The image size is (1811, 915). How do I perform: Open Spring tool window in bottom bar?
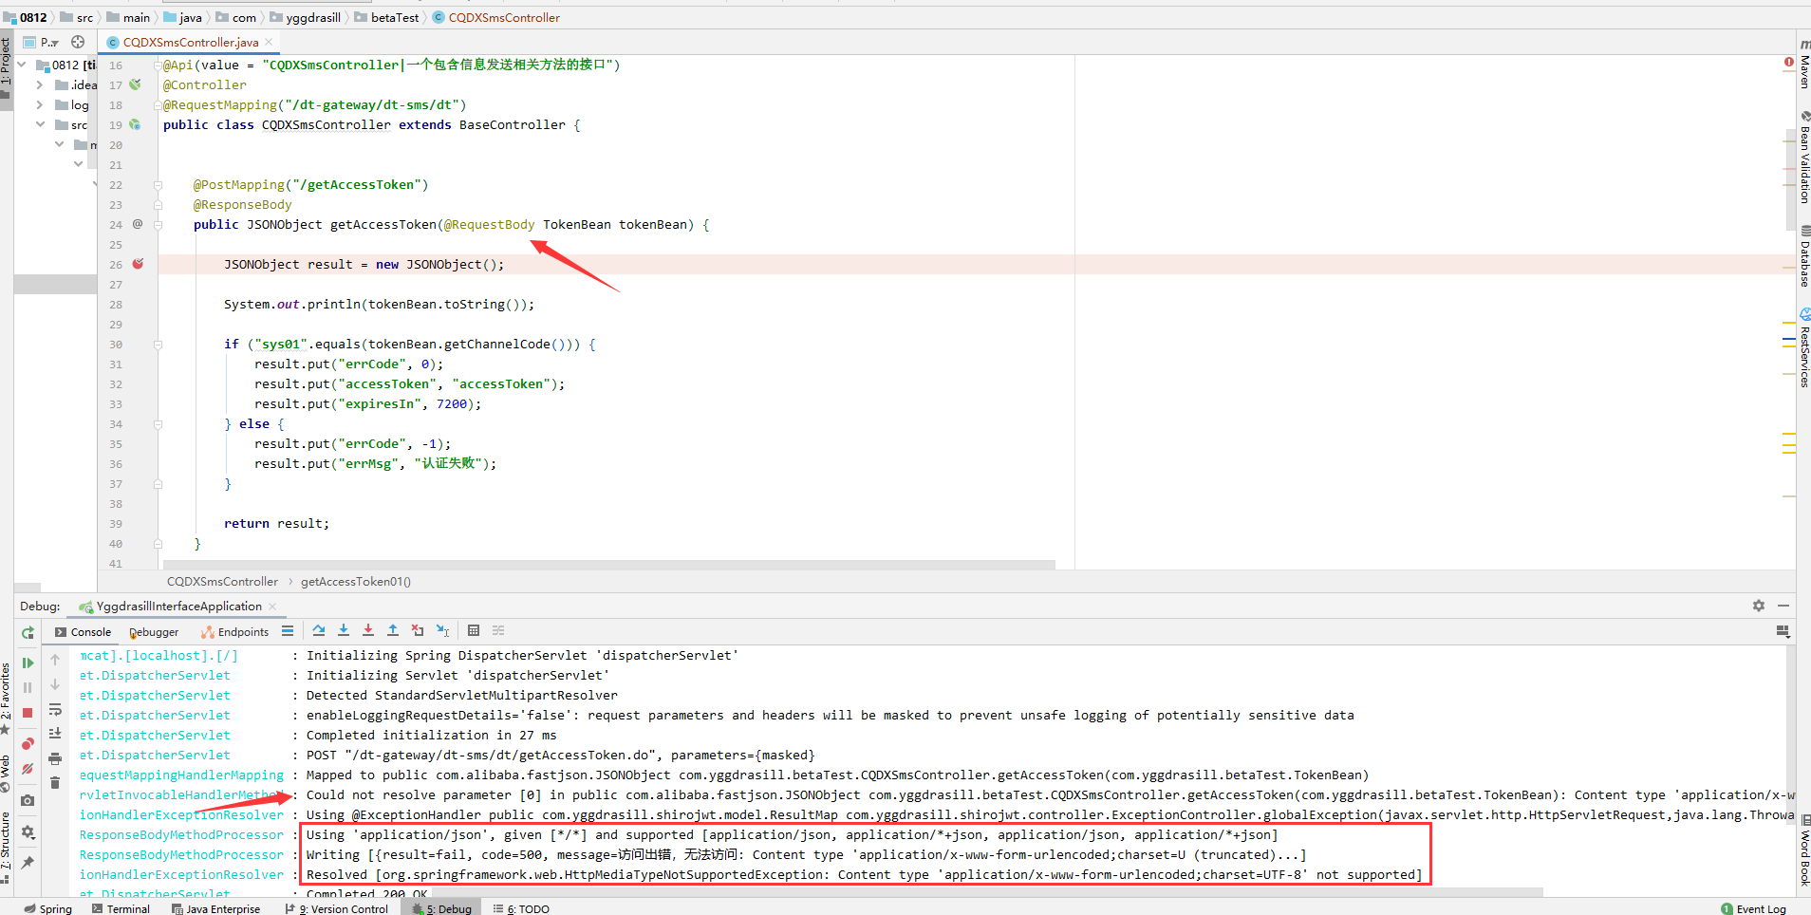(x=47, y=908)
